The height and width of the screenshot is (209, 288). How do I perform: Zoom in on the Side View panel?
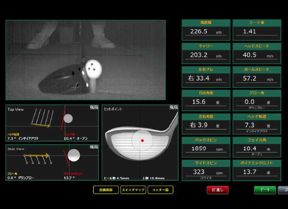tap(92, 147)
